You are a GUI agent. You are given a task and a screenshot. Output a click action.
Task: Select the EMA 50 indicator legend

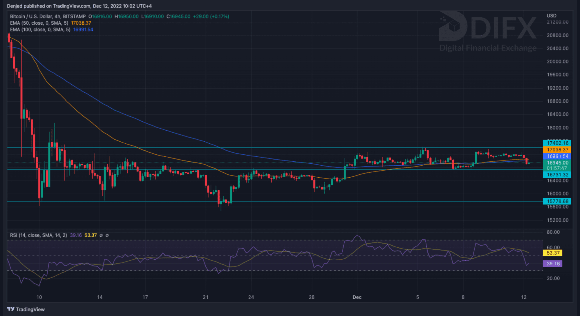point(39,23)
